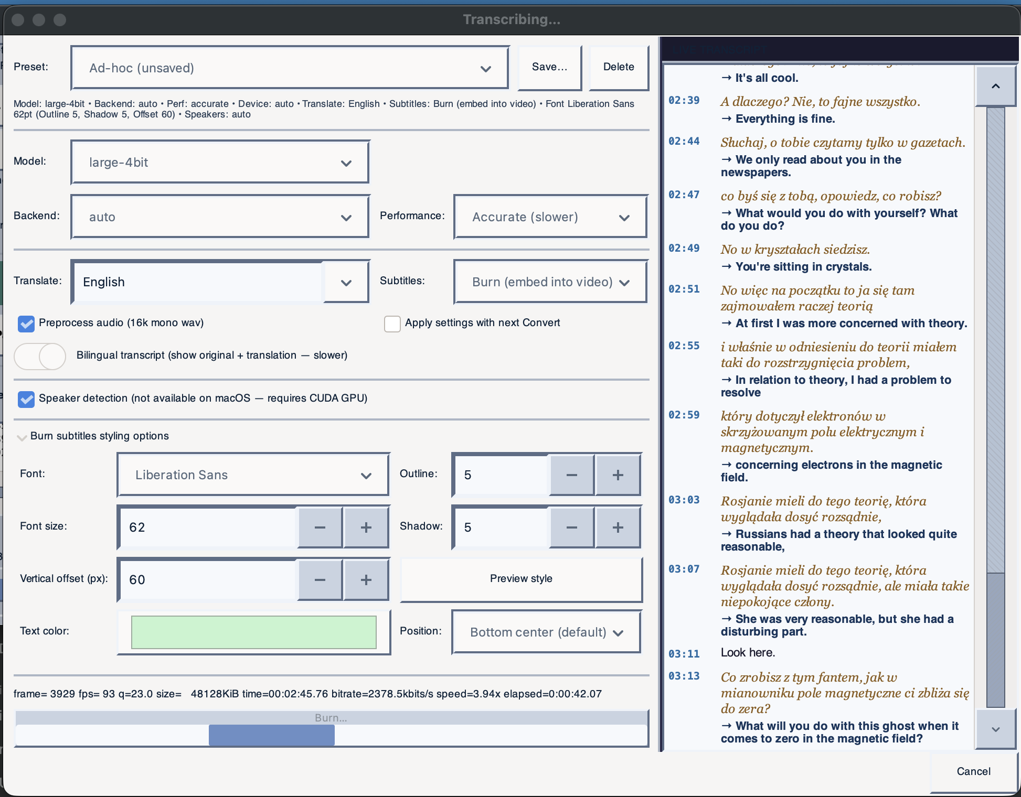The image size is (1021, 797).
Task: Open the Font dropdown showing Liberation Sans
Action: [253, 475]
